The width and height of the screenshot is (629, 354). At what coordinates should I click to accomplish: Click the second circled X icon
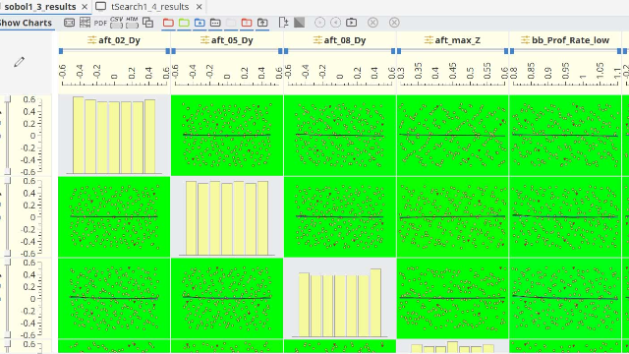pyautogui.click(x=394, y=23)
